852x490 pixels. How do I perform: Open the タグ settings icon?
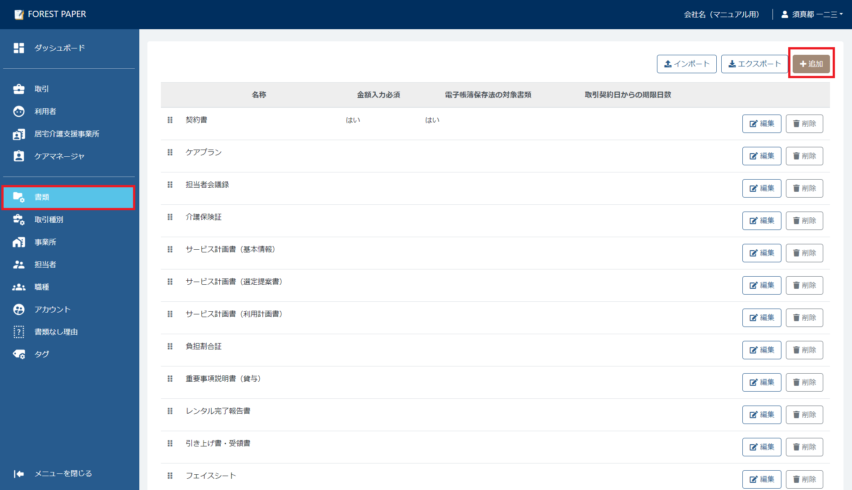click(19, 354)
